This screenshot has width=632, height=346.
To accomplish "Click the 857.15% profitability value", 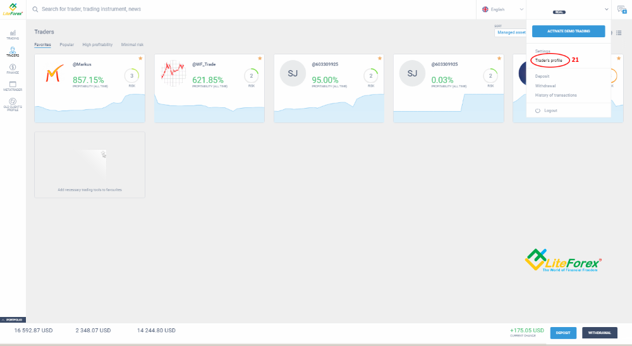I will [88, 80].
